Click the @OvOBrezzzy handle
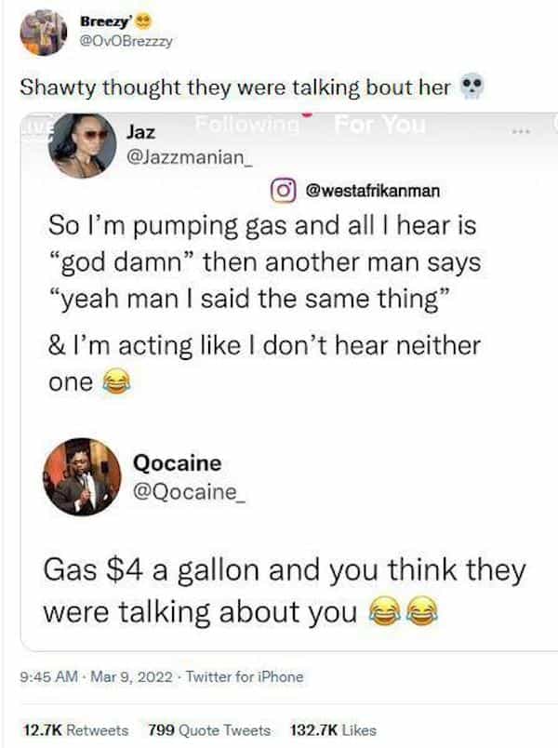558x748 pixels. (x=126, y=42)
